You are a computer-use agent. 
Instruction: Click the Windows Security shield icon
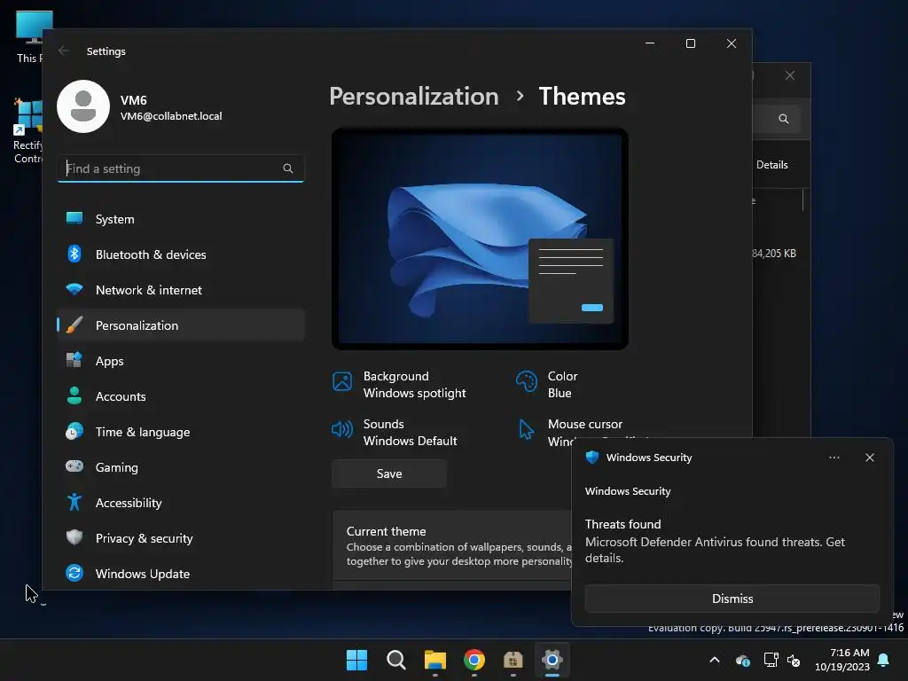click(592, 458)
